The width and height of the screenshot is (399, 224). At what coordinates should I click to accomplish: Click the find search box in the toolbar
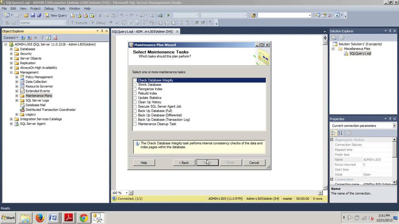click(285, 15)
